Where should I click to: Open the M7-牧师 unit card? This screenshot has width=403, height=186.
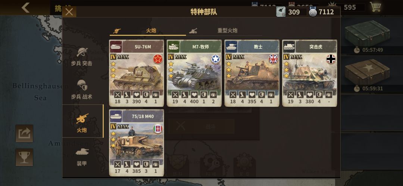click(x=194, y=73)
